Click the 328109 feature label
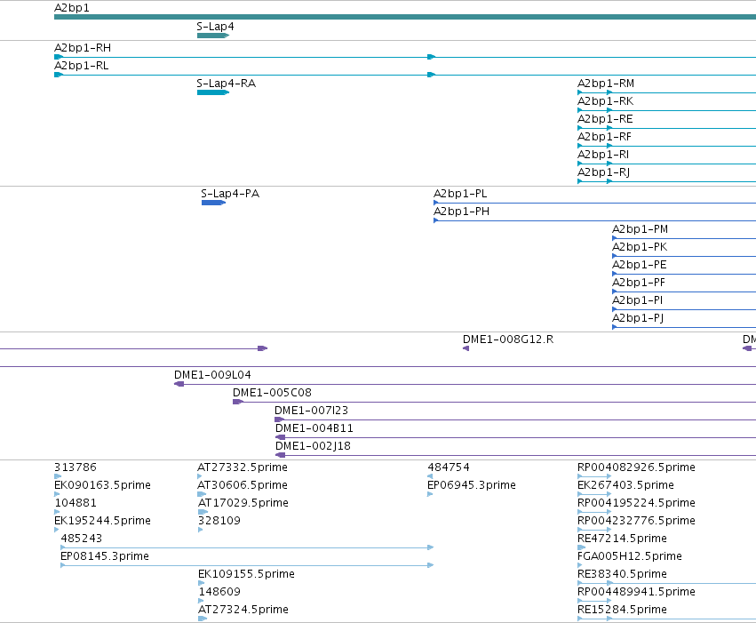The width and height of the screenshot is (756, 623). pyautogui.click(x=219, y=522)
